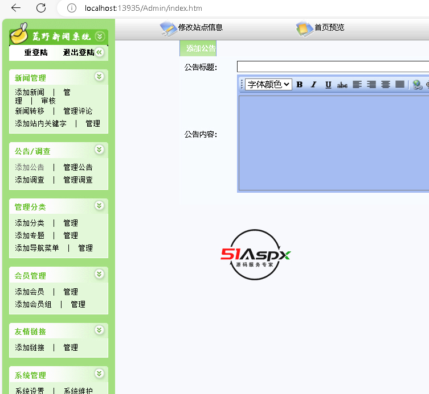Open the 系统维护 link
Image resolution: width=429 pixels, height=394 pixels.
[78, 391]
